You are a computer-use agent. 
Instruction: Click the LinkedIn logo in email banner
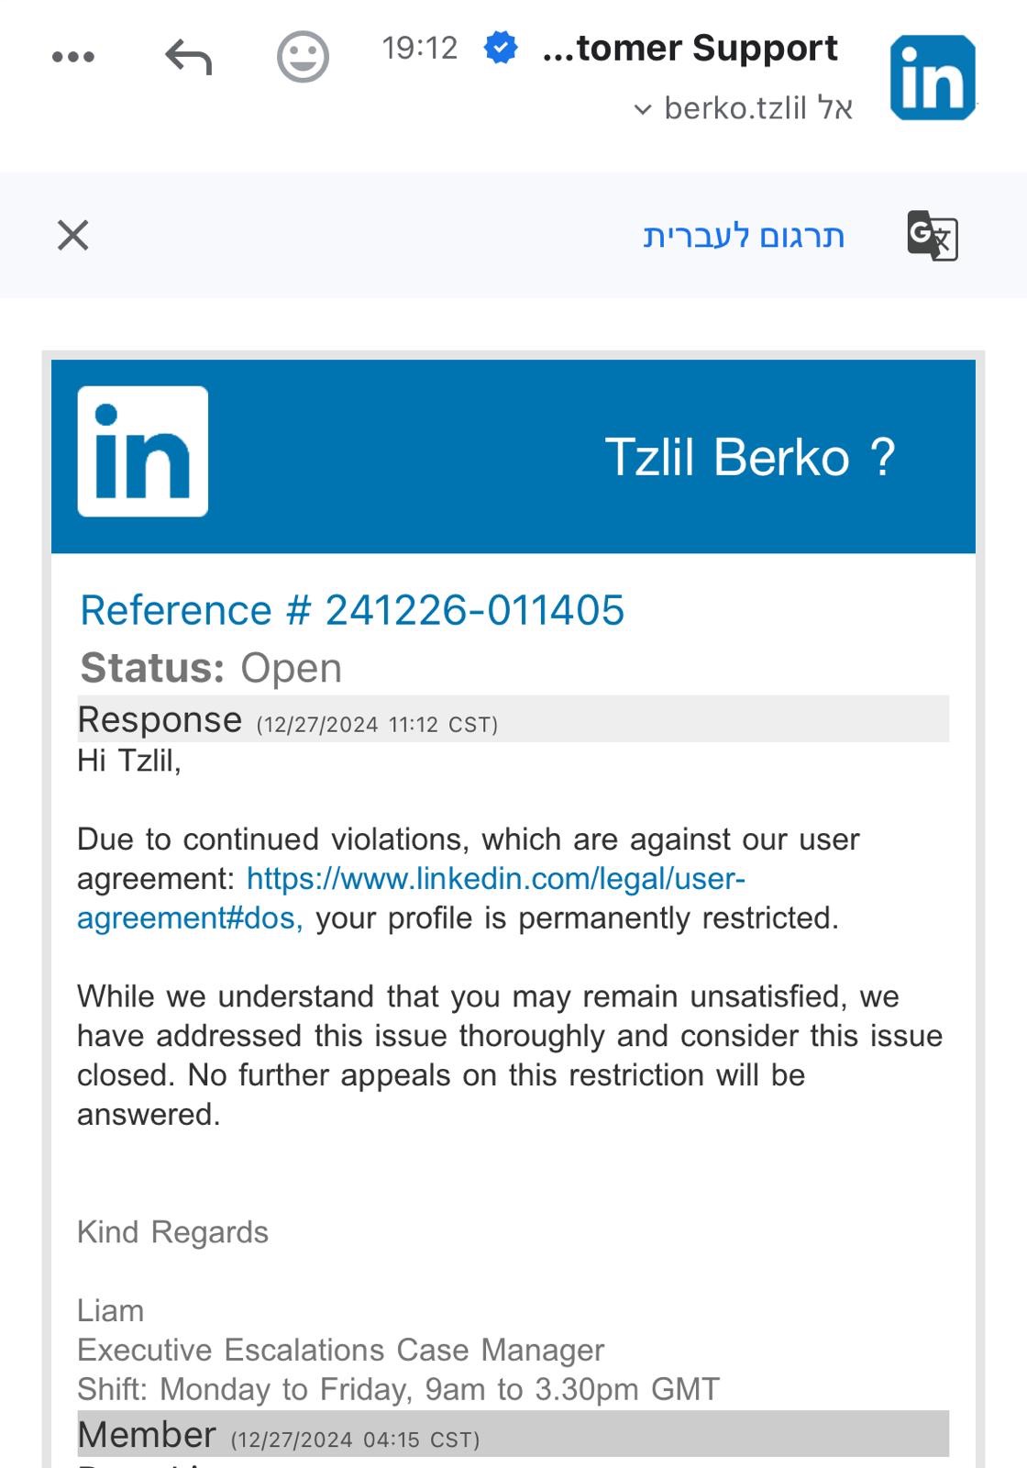coord(143,451)
